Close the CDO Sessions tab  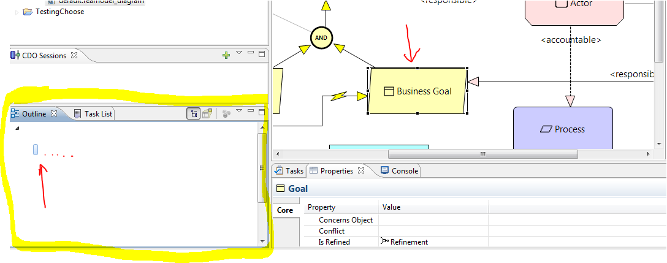click(74, 55)
